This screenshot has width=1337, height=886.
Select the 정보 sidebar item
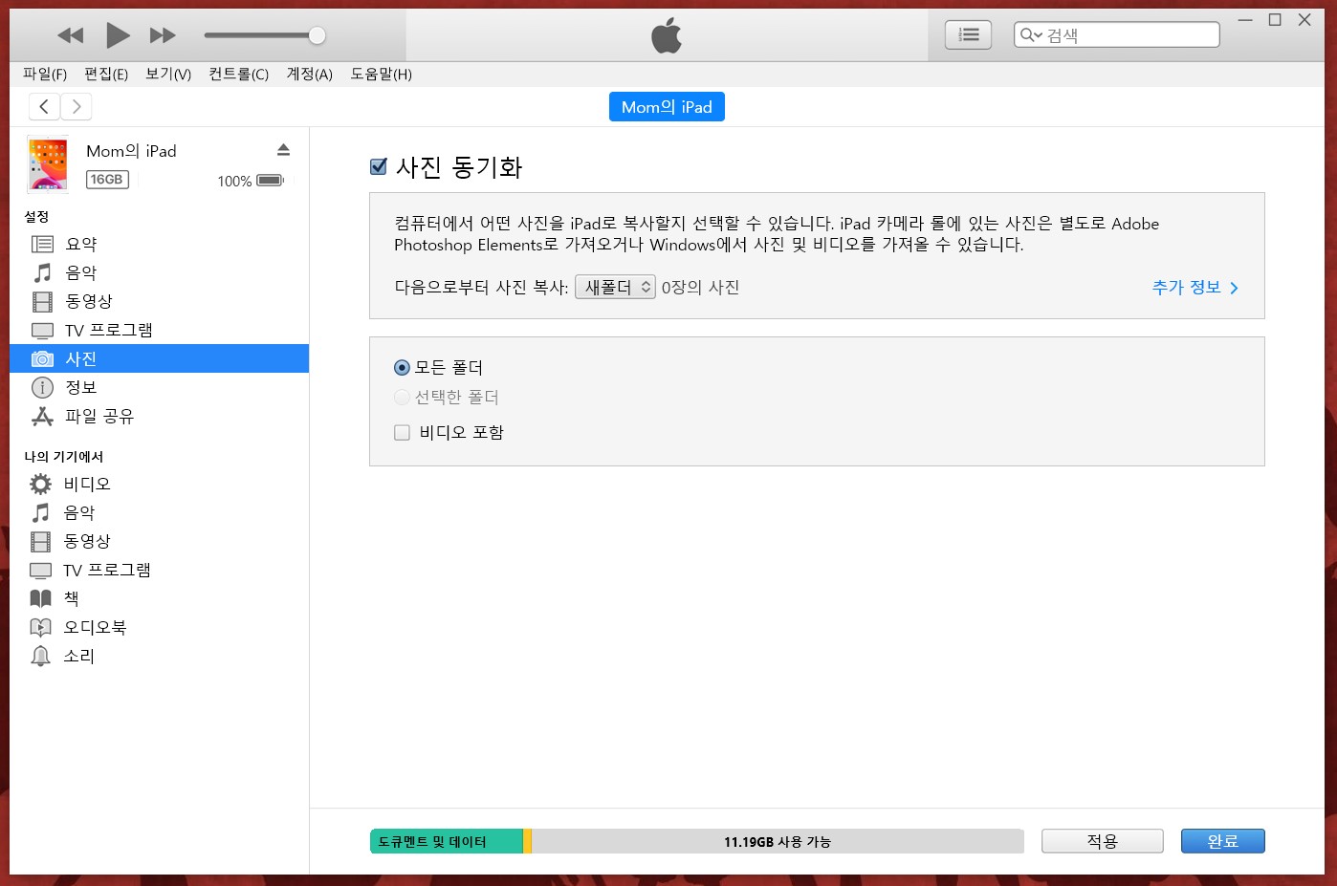point(159,387)
